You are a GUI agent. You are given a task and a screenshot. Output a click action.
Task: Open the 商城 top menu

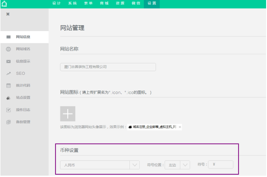(x=104, y=4)
